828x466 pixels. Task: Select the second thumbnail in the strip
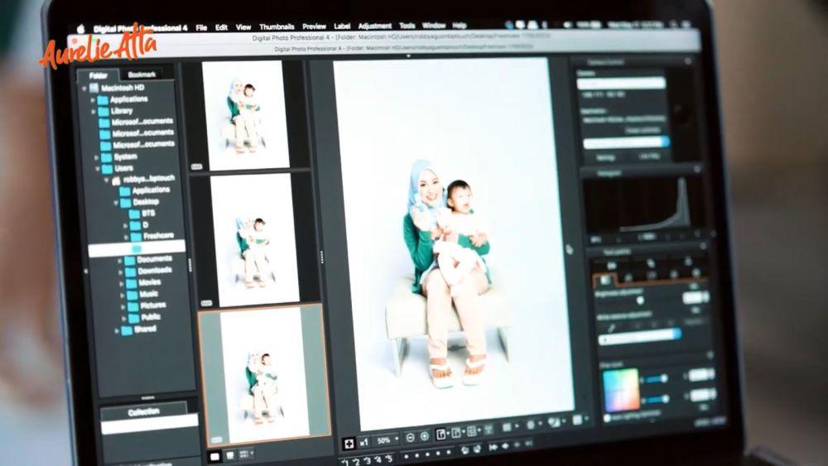pyautogui.click(x=254, y=239)
